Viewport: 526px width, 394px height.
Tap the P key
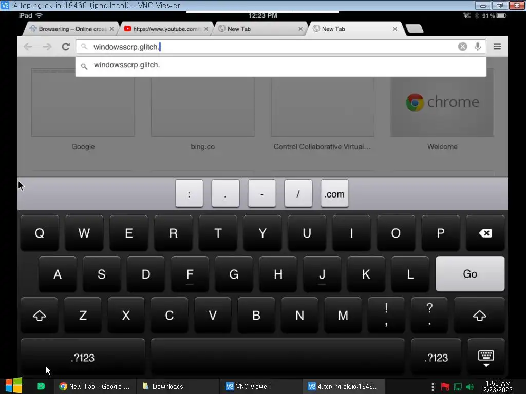pos(440,233)
